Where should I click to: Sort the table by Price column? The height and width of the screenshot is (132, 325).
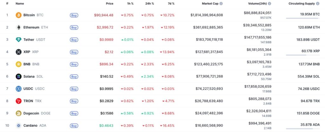(x=109, y=3)
